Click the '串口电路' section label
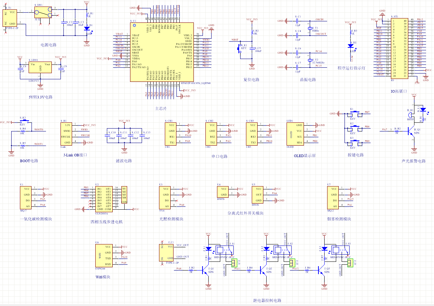The image size is (434, 306). pos(220,156)
